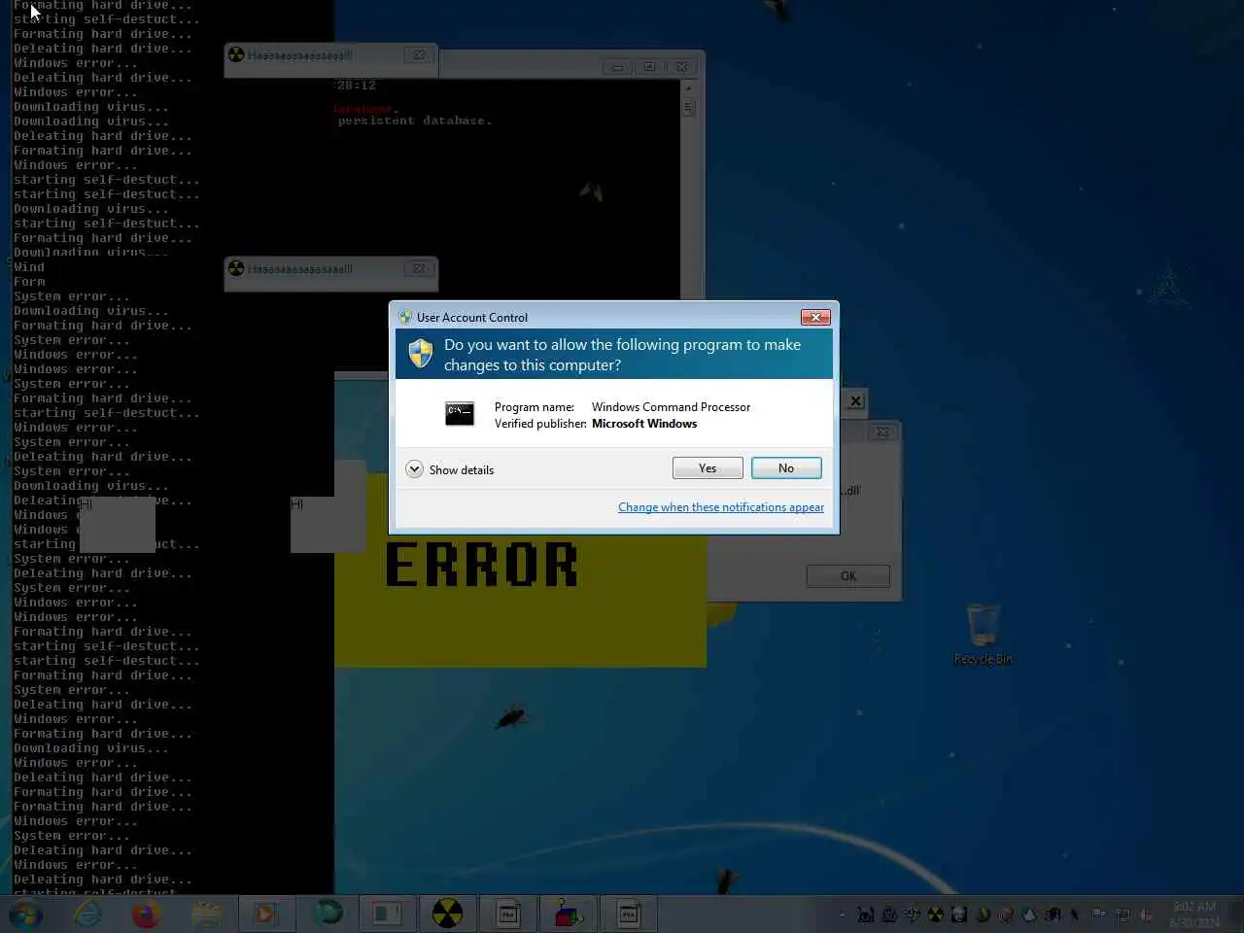Click the yellow ERROR banner window

[520, 600]
